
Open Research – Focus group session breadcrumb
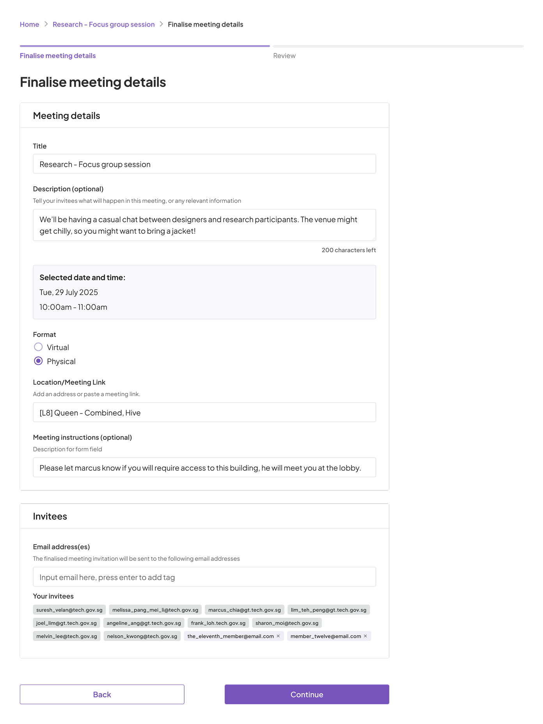tap(104, 24)
